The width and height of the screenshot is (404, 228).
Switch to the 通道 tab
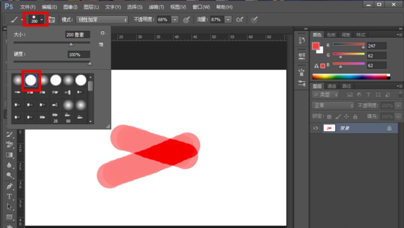332,86
